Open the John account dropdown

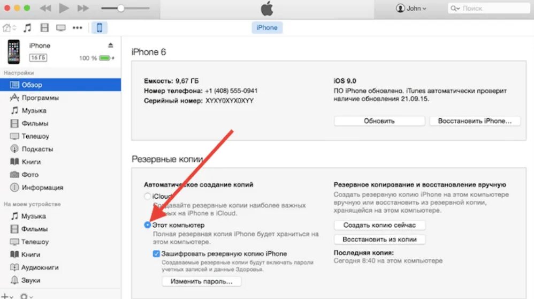tap(411, 8)
